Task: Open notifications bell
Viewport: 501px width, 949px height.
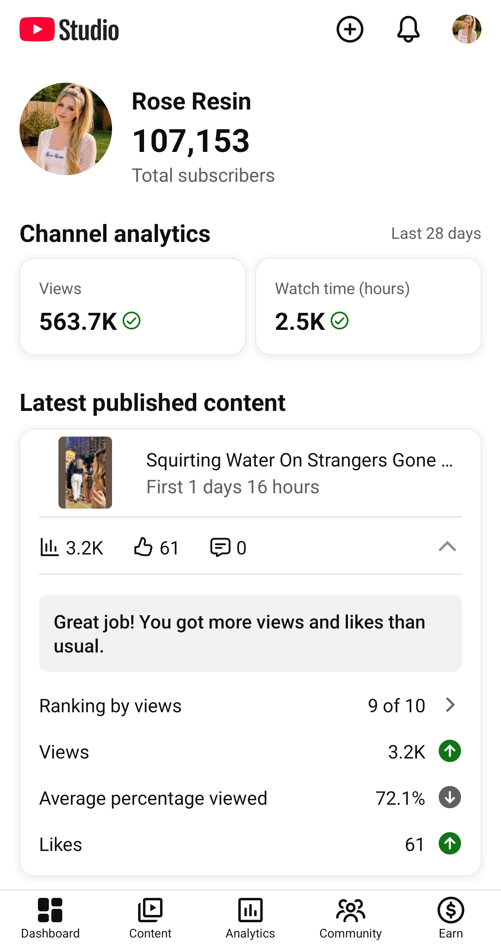Action: pyautogui.click(x=408, y=29)
